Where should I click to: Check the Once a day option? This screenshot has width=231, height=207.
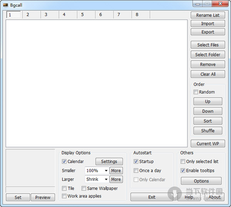click(136, 171)
